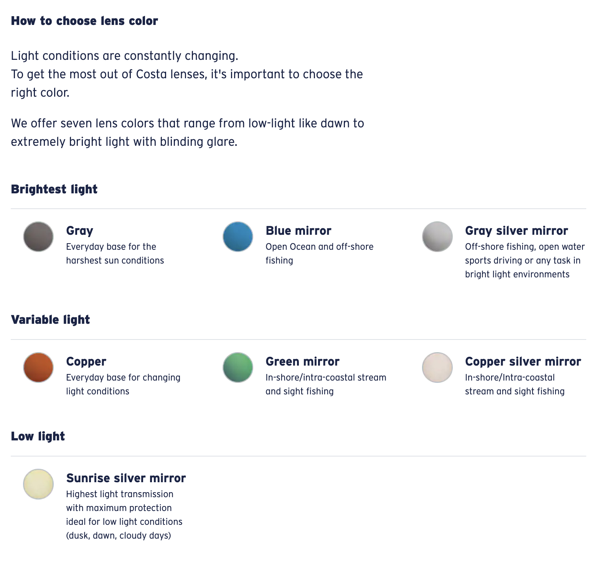Open the Blue mirror heading
Viewport: 597px width, 567px height.
298,231
